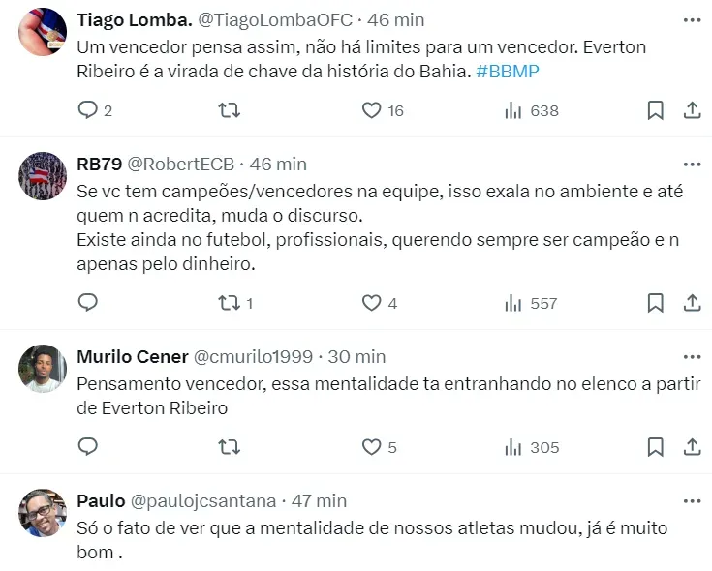Retweet RB79's post

click(x=230, y=303)
